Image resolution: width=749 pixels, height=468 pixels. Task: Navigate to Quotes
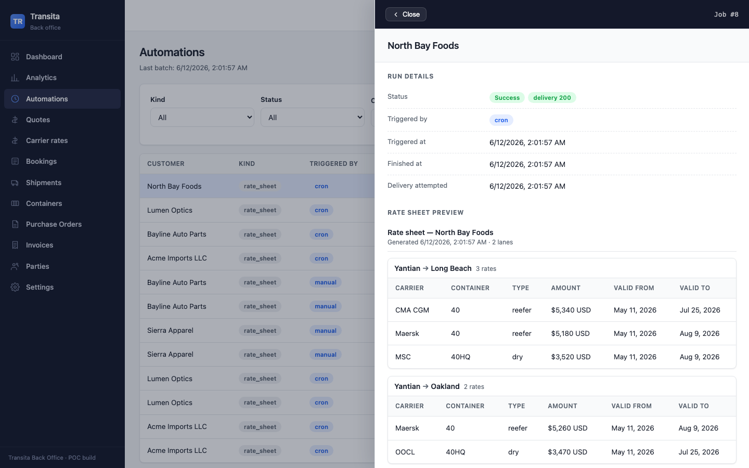pos(62,120)
